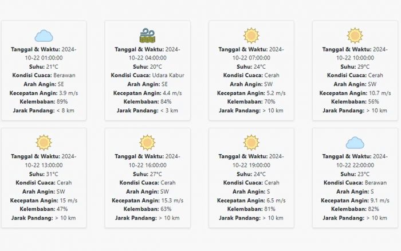401x251 pixels.
Task: Click 'Kecepatan Angin: 4.4 m/s'
Action: 147,93
